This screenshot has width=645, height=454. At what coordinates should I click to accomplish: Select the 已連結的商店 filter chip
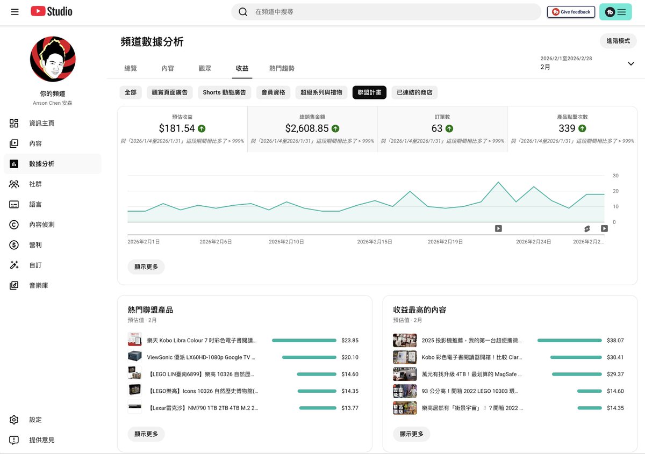[414, 92]
